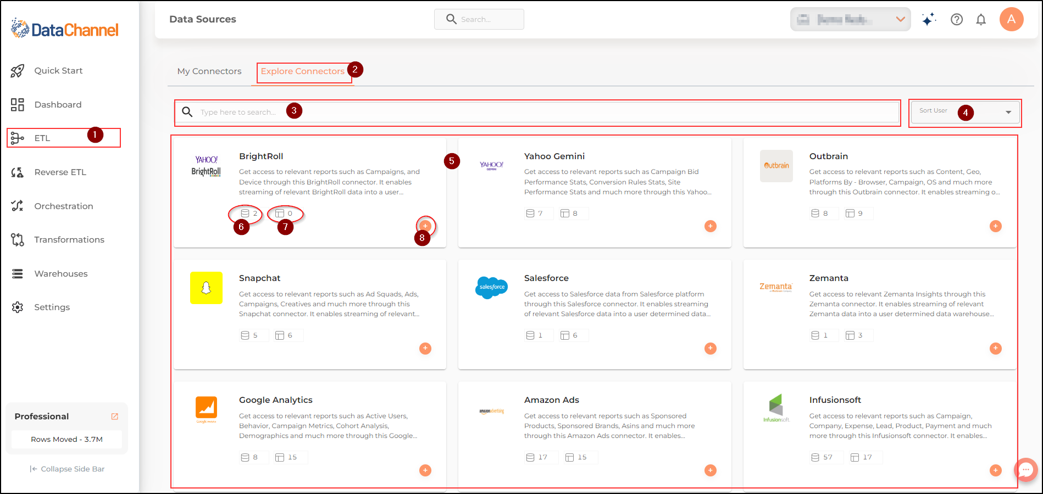Add the Zemanta connector plus button
This screenshot has width=1043, height=494.
(x=996, y=349)
